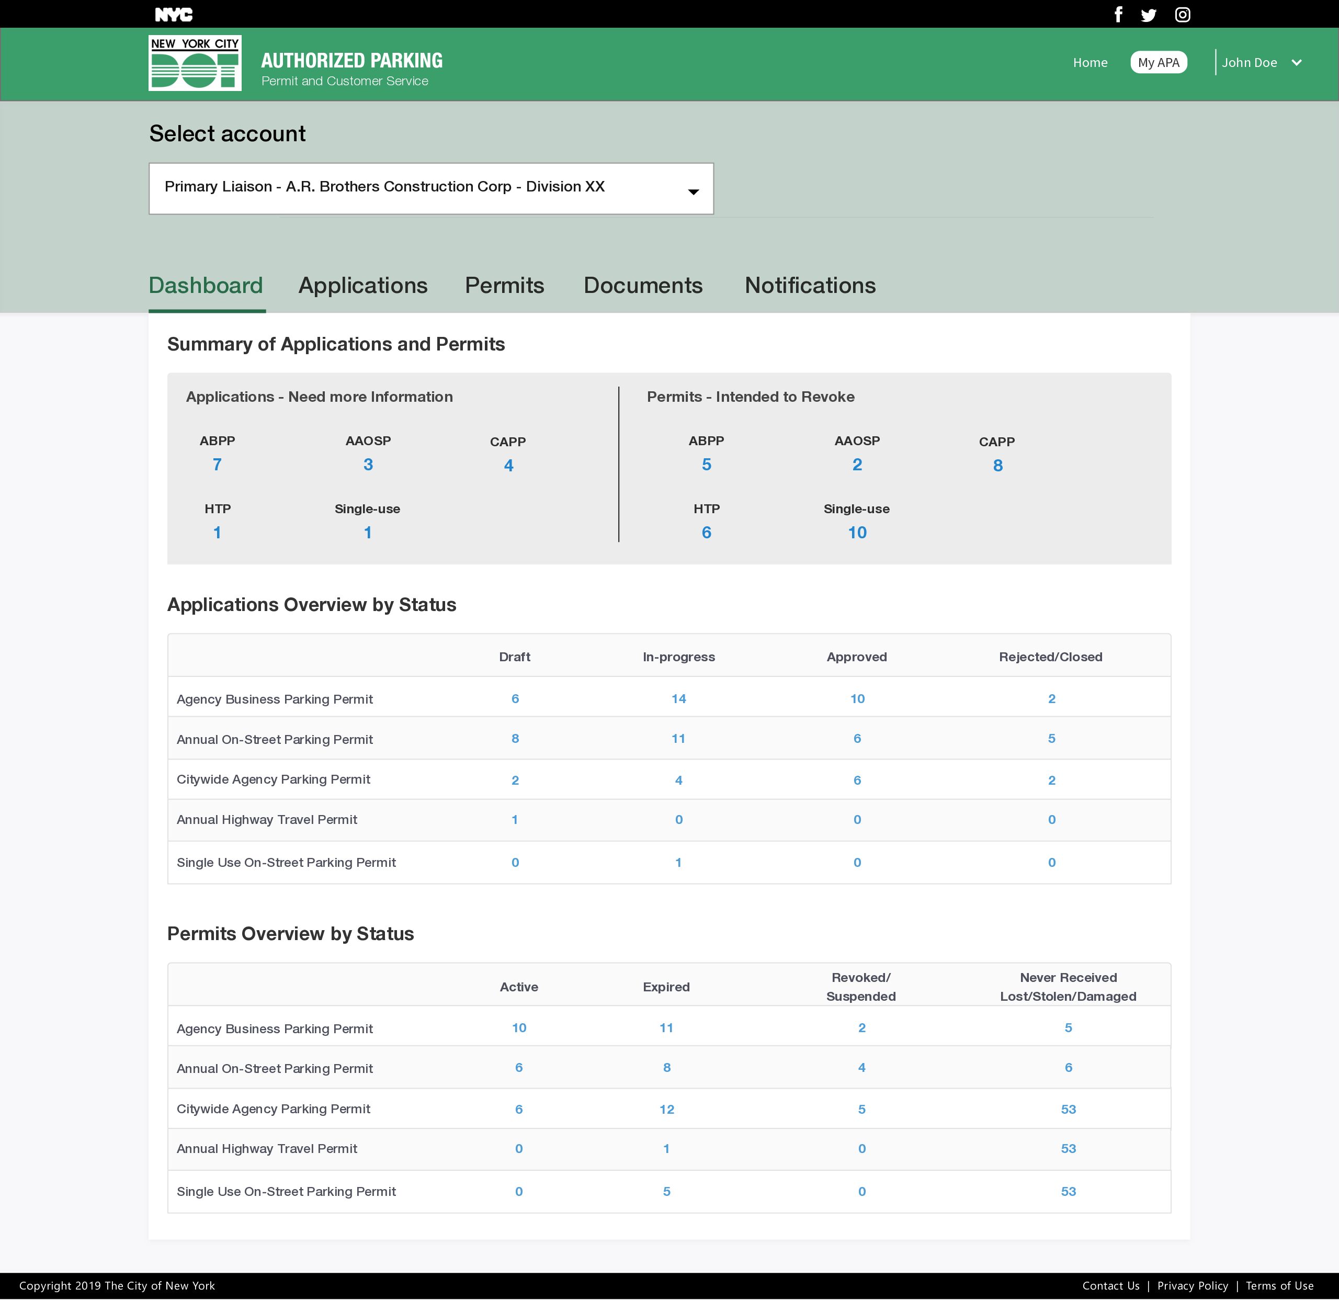Click Single-use intended to revoke count 10
The width and height of the screenshot is (1339, 1300).
(x=857, y=533)
